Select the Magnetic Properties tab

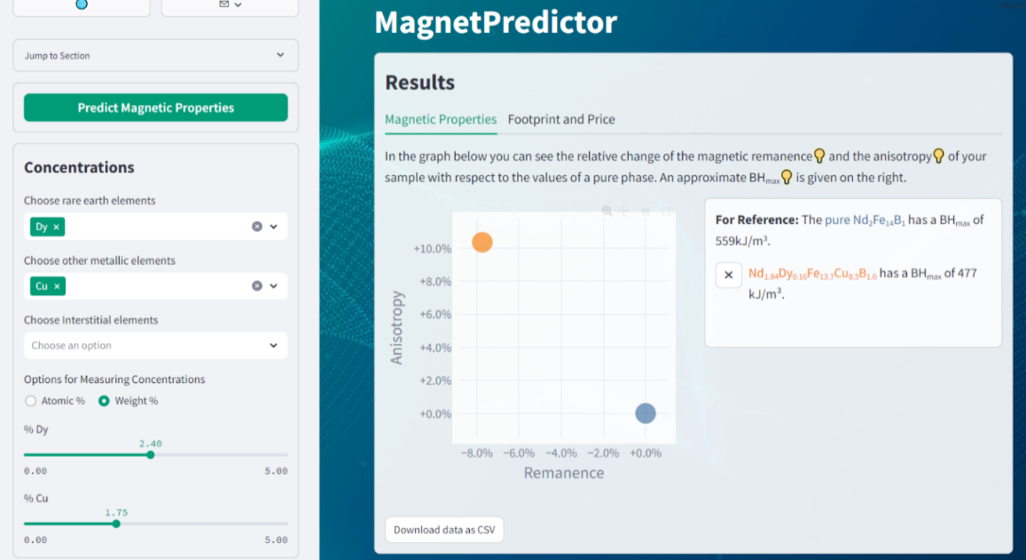[441, 119]
